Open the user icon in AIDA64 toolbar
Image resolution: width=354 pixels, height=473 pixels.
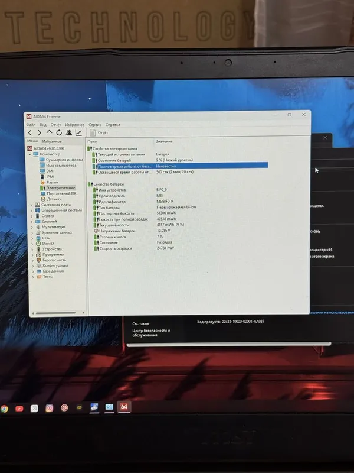69,132
